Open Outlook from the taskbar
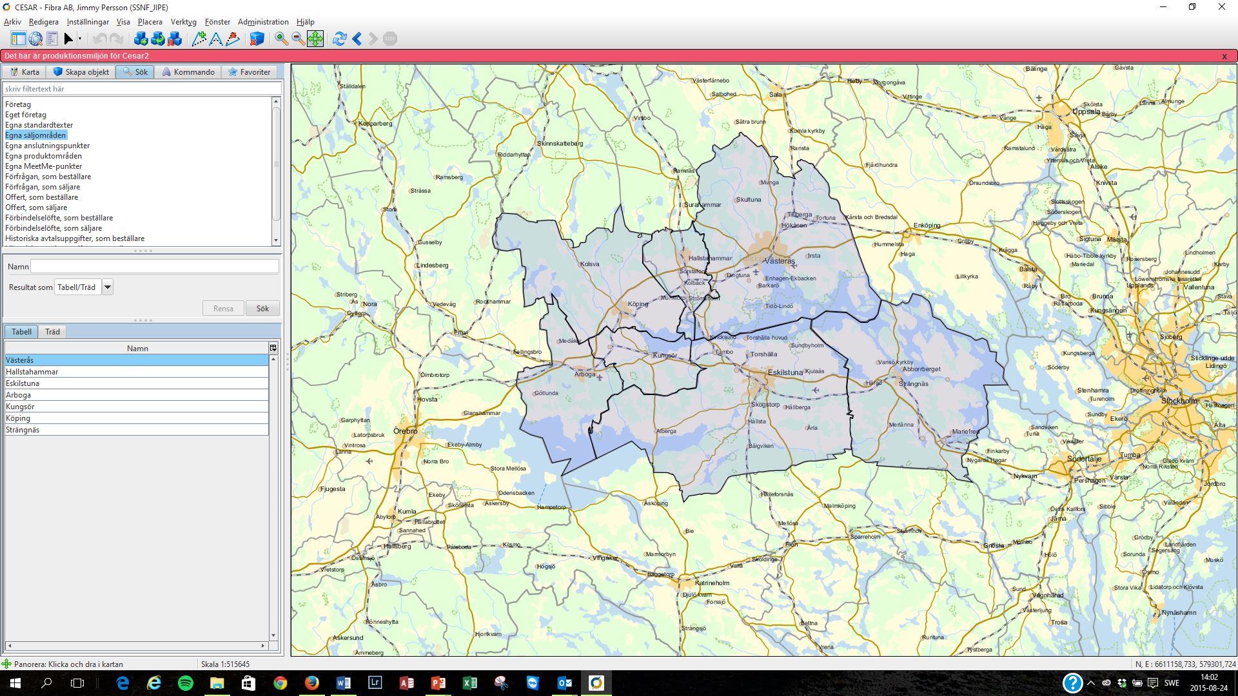Viewport: 1238px width, 696px height. coord(564,683)
